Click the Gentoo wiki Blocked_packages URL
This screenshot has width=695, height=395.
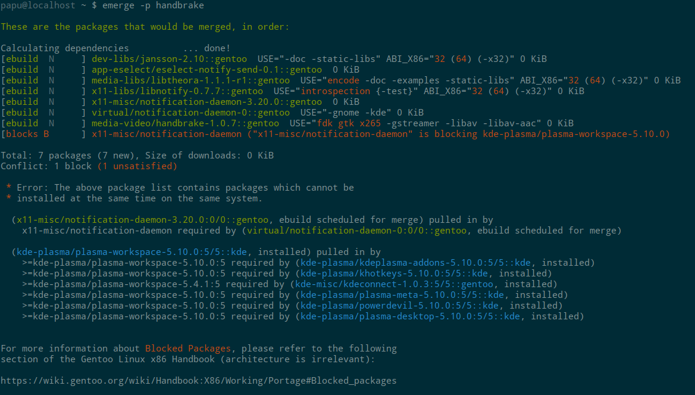click(198, 381)
